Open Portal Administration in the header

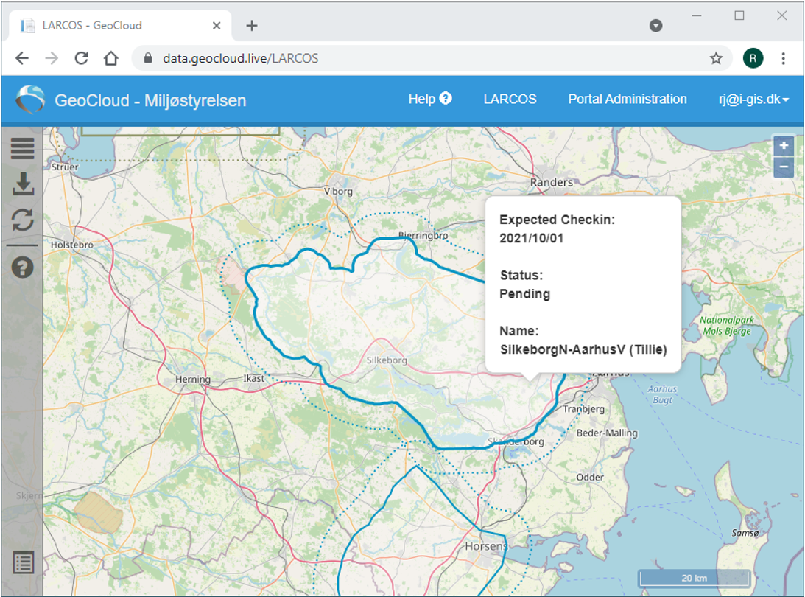(628, 99)
